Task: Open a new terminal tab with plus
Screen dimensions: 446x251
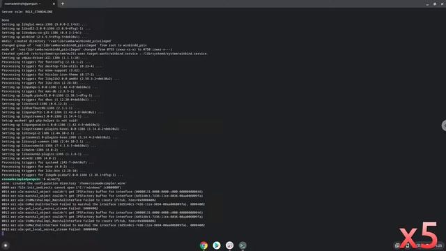Action: (63, 3)
